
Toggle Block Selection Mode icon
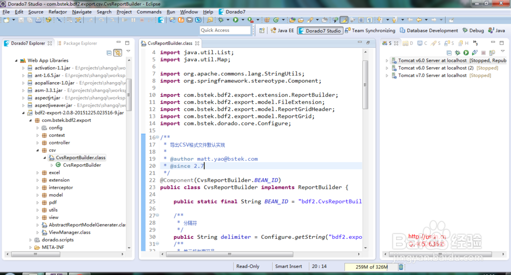point(361,20)
